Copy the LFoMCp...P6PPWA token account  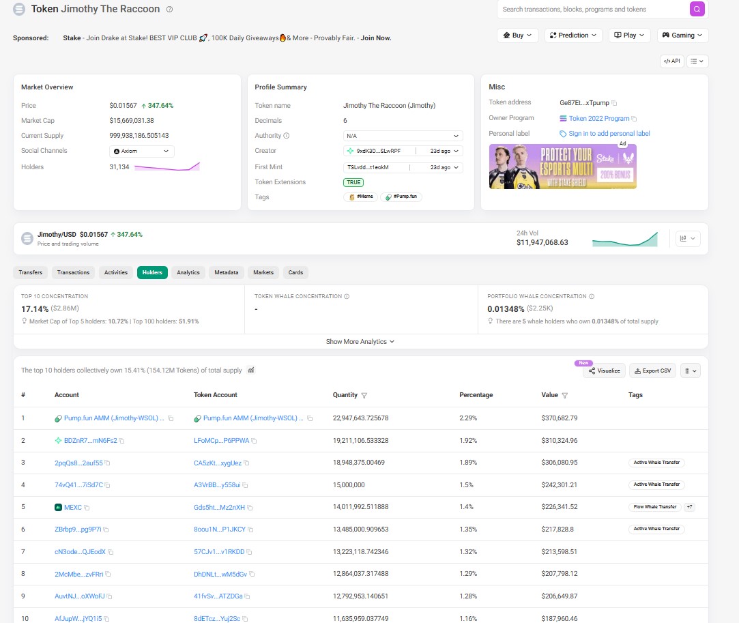click(254, 441)
